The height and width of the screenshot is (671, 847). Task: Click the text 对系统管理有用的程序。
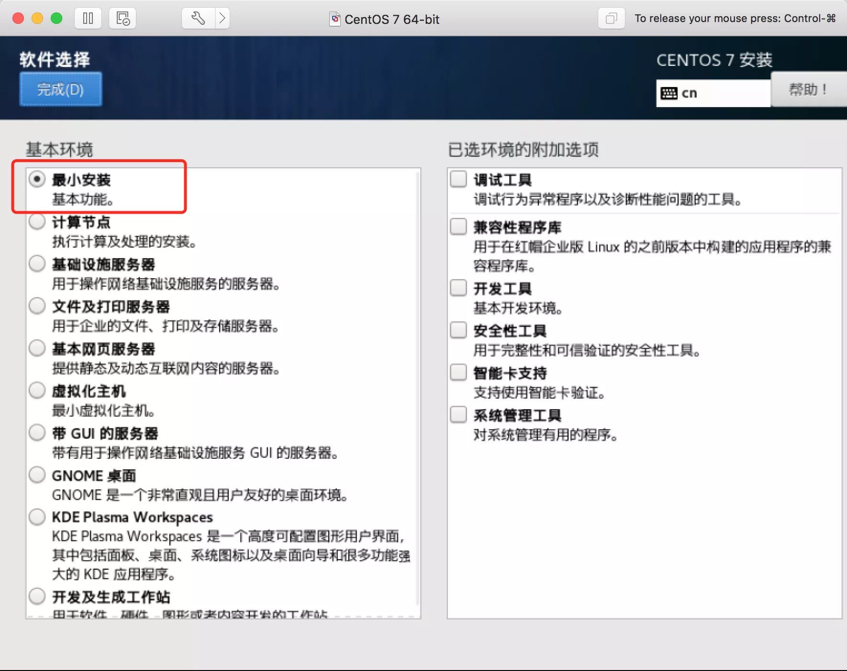pos(546,435)
